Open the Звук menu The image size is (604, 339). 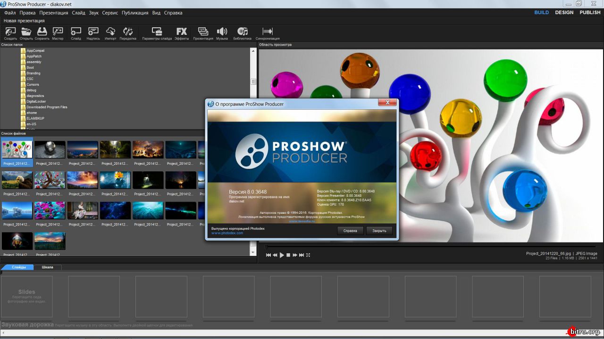click(94, 13)
